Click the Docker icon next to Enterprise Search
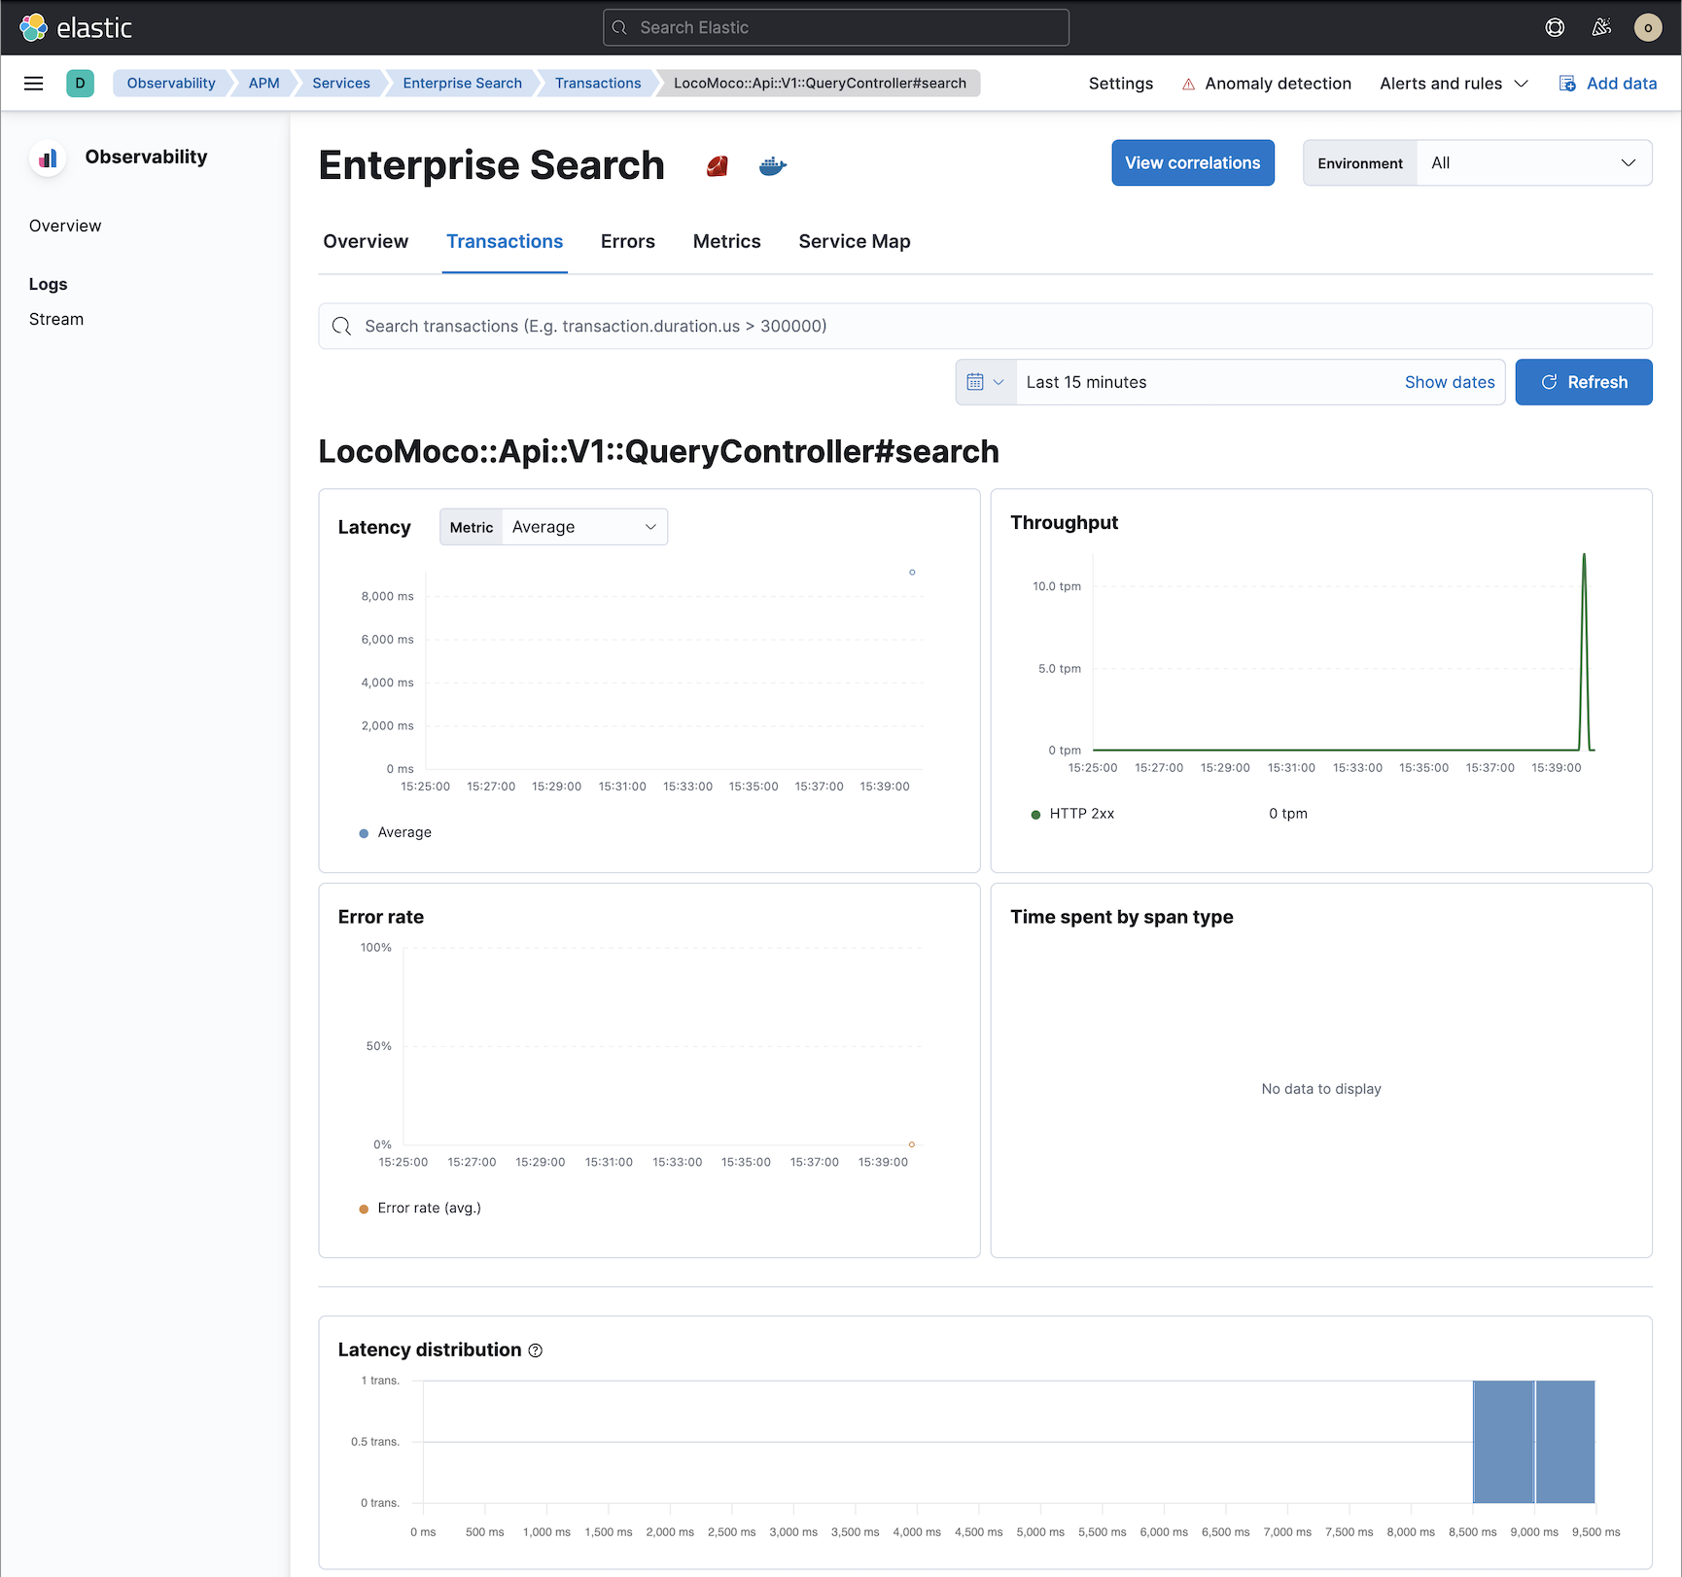This screenshot has height=1577, width=1682. (773, 165)
